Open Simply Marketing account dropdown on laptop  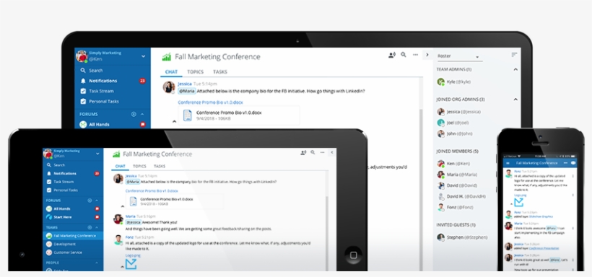pyautogui.click(x=143, y=56)
